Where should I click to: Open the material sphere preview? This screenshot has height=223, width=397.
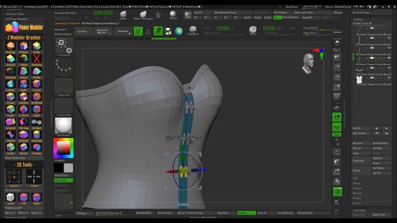click(x=63, y=125)
